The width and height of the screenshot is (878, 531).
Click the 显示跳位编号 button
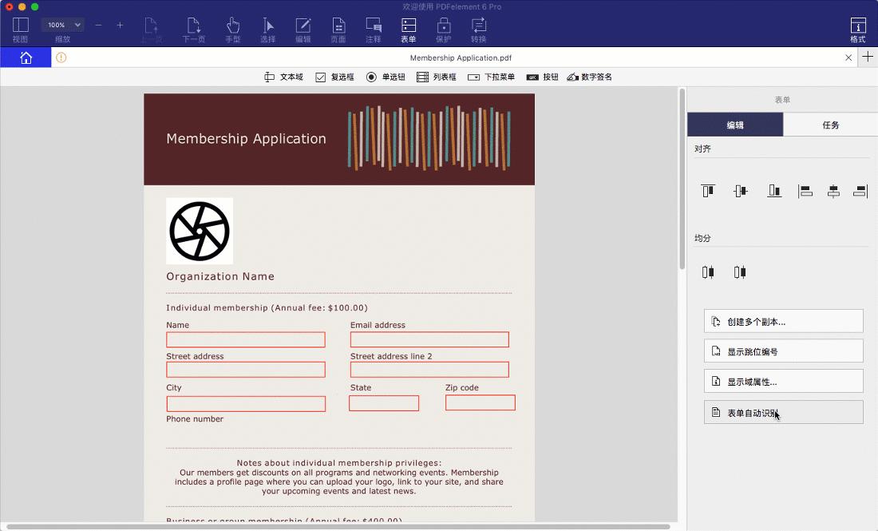pos(783,351)
